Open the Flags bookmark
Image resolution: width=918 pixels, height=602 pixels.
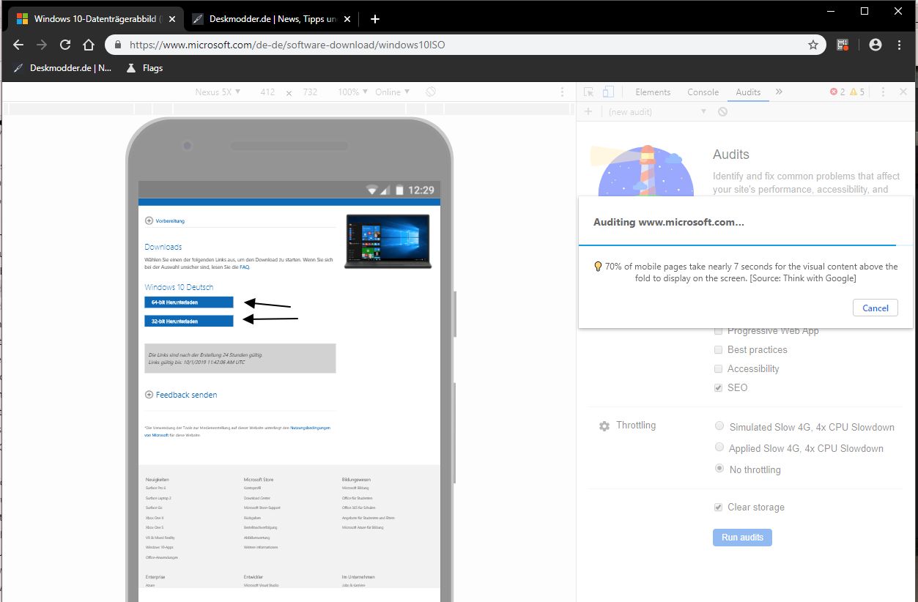[x=144, y=68]
